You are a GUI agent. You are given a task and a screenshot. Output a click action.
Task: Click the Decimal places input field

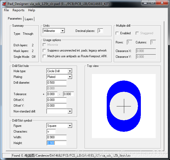100,31
